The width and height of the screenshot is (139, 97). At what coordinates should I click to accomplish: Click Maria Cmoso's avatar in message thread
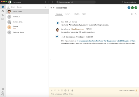[58, 30]
